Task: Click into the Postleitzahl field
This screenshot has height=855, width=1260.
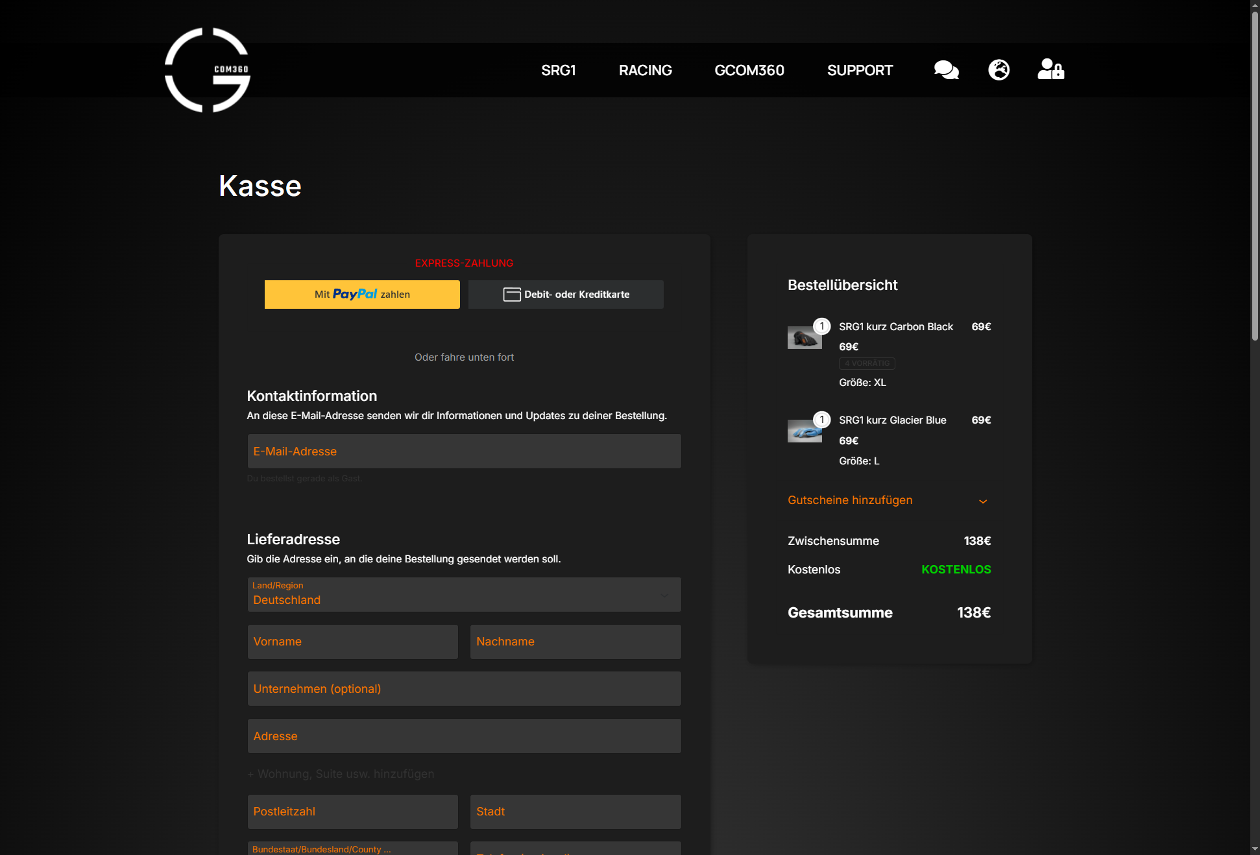Action: (x=352, y=812)
